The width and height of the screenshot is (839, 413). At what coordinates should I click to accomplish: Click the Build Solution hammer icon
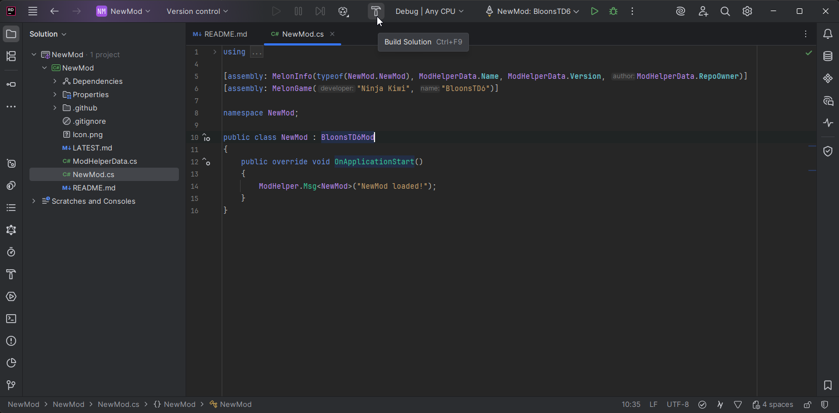[x=376, y=11]
